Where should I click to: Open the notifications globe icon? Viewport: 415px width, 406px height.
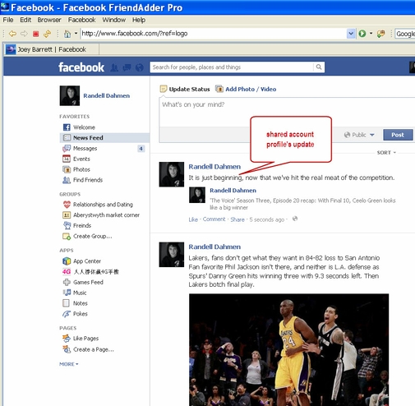pos(140,67)
